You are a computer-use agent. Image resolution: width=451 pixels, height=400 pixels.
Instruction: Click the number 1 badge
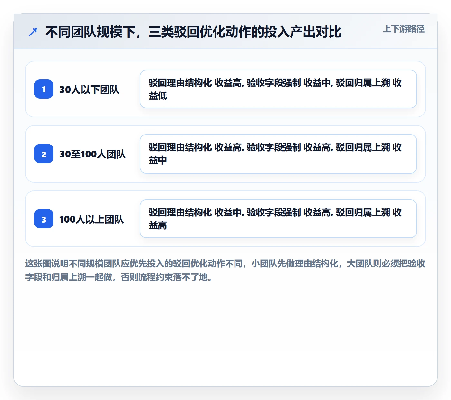(x=44, y=89)
